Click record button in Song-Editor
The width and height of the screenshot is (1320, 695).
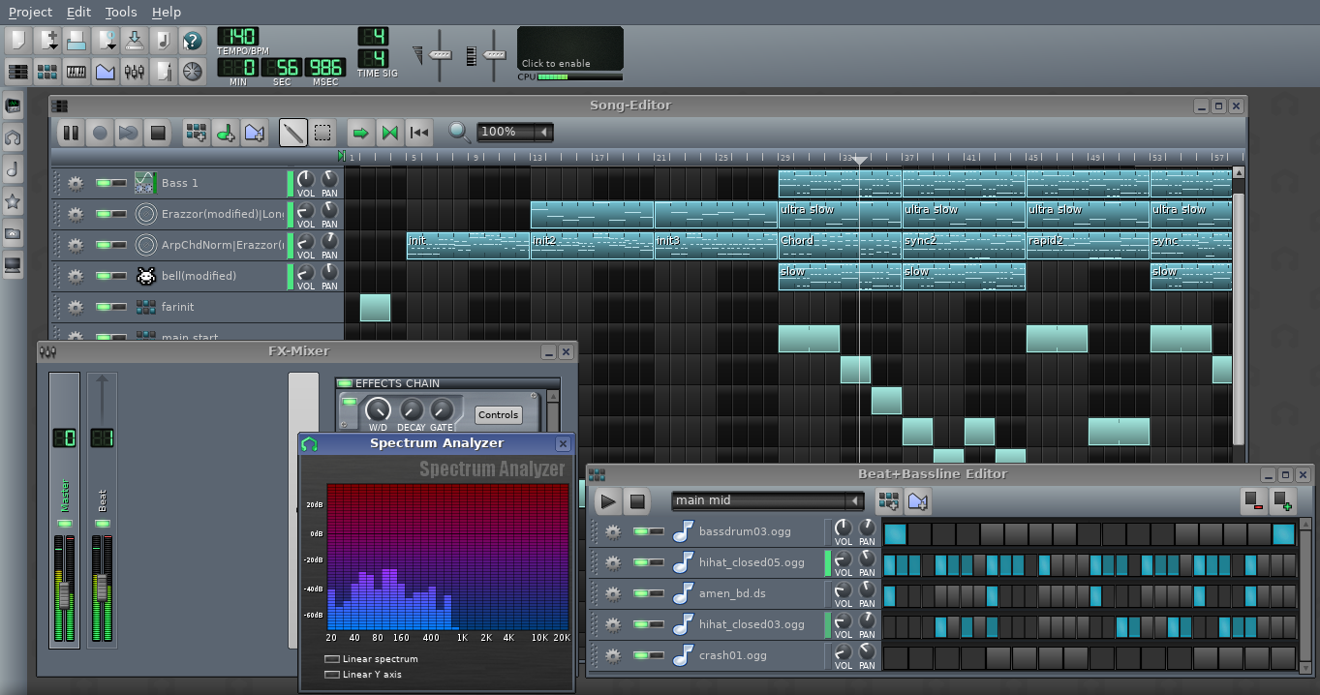pyautogui.click(x=100, y=133)
